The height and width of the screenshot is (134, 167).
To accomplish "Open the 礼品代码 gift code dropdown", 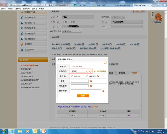I will tap(79, 72).
